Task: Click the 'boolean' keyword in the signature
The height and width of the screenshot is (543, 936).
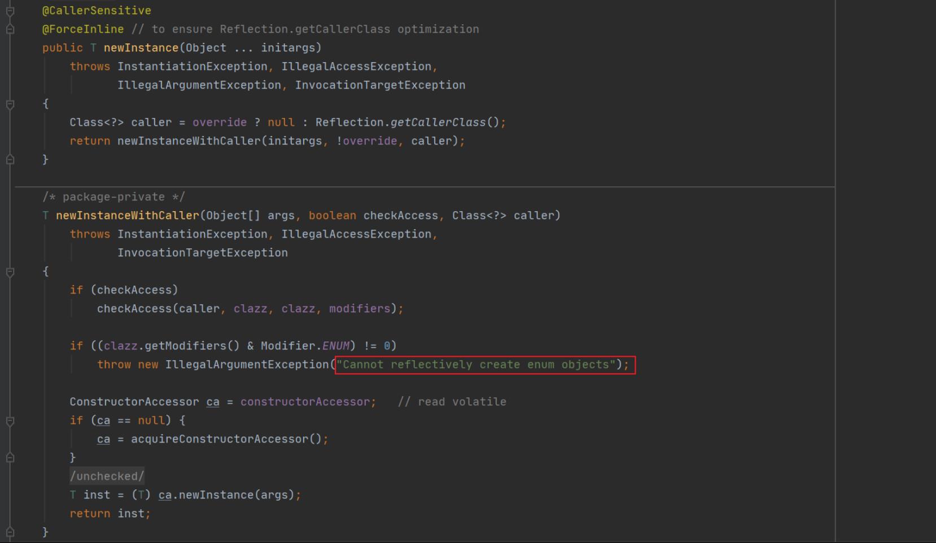Action: [x=333, y=216]
